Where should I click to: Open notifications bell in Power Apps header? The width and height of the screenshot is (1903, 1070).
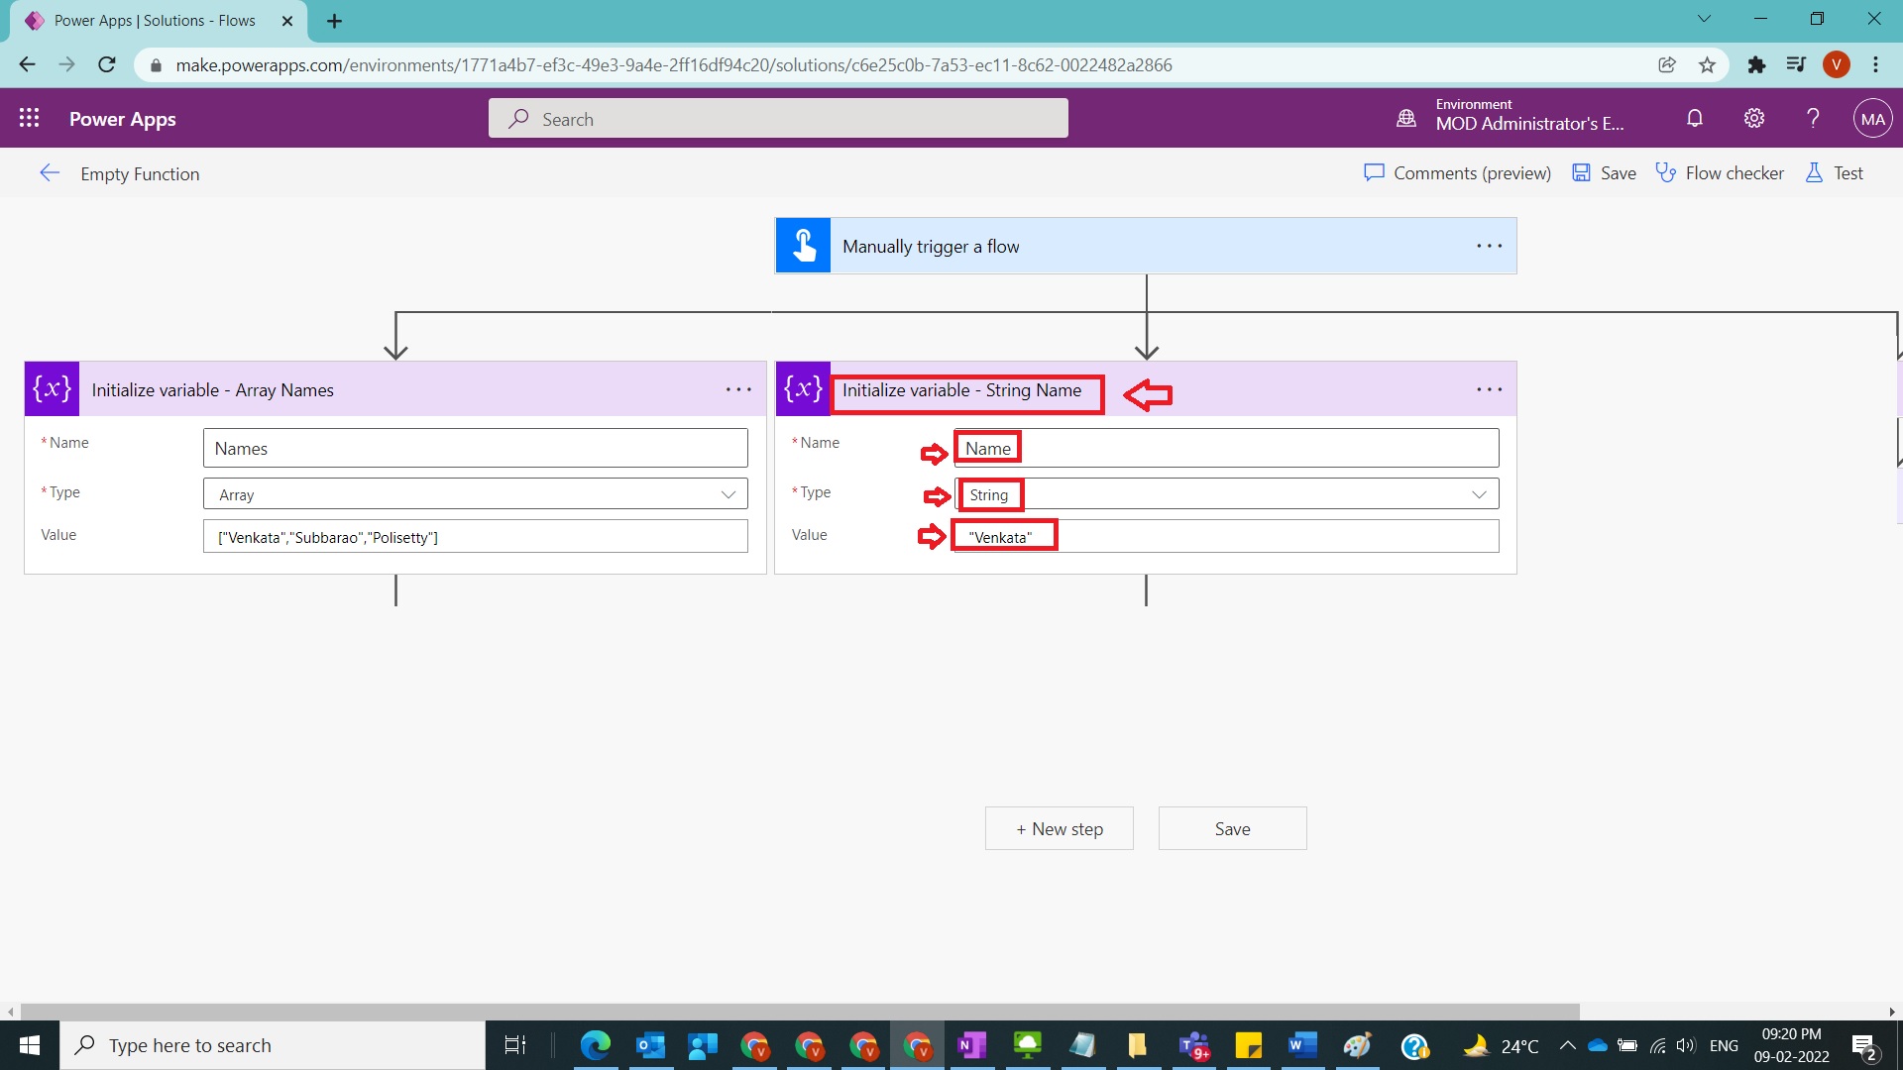point(1694,118)
